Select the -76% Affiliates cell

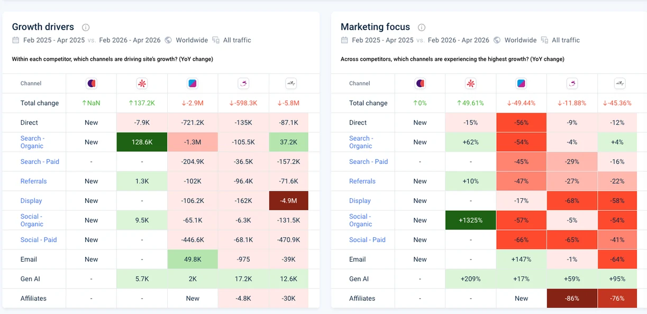click(x=618, y=299)
